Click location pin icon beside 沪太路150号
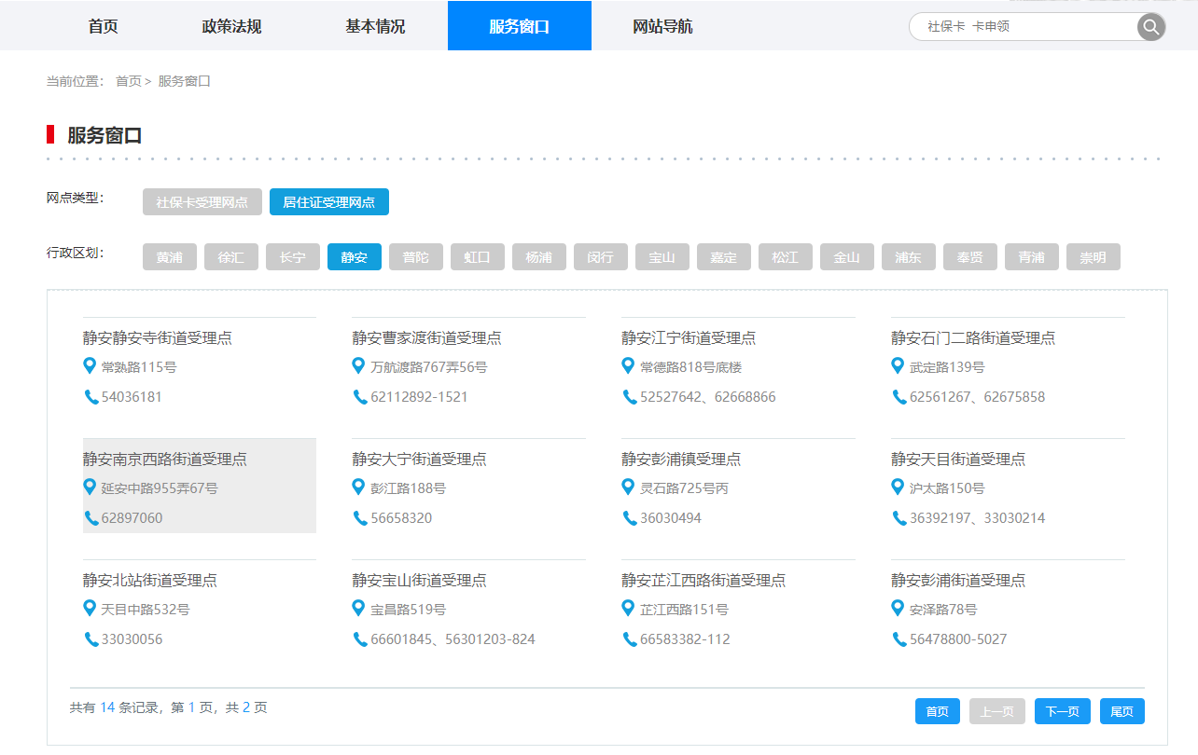This screenshot has height=755, width=1198. [898, 487]
